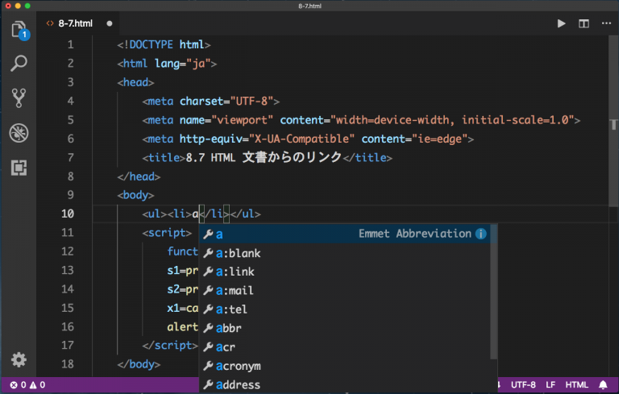
Task: Click the closing </head> tag
Action: pyautogui.click(x=139, y=176)
